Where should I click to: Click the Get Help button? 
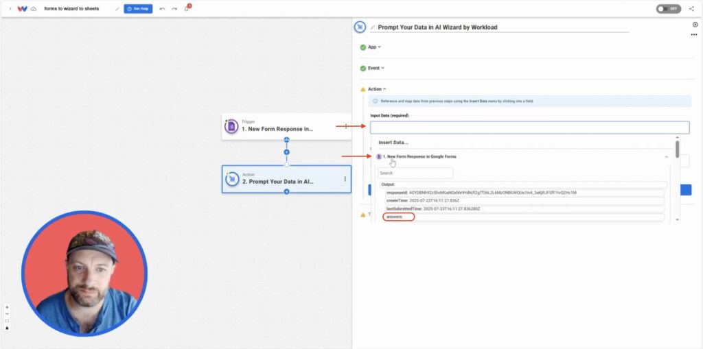coord(138,8)
